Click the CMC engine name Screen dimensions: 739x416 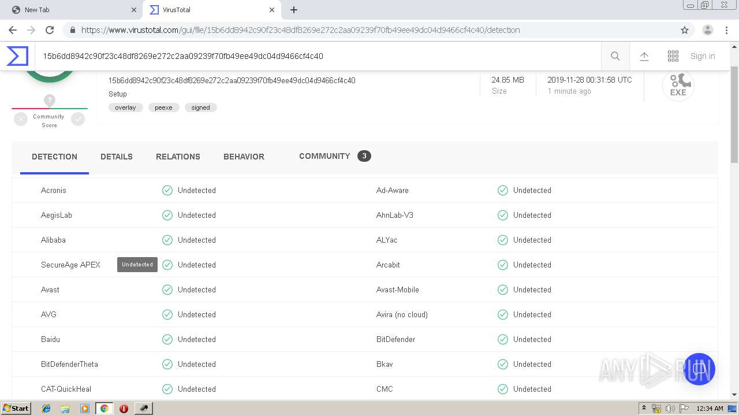click(385, 389)
